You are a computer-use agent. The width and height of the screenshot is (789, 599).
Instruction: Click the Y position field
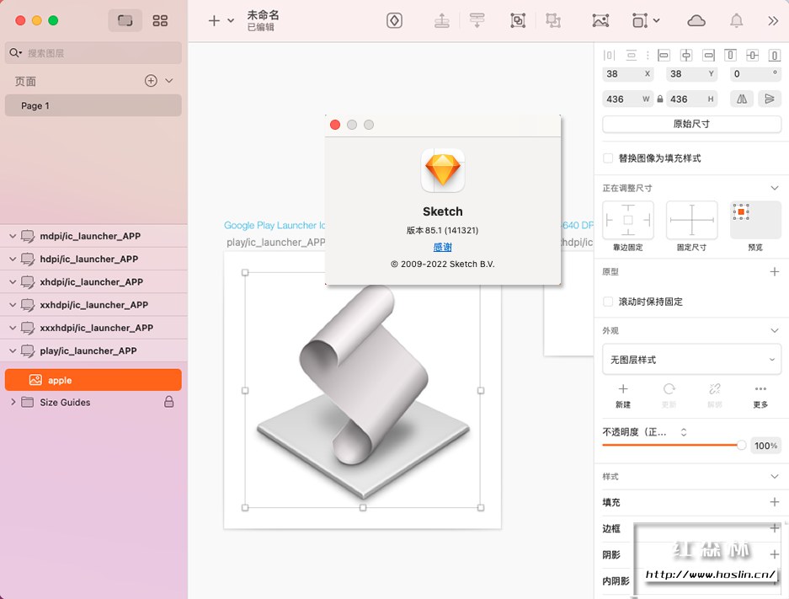(x=692, y=73)
